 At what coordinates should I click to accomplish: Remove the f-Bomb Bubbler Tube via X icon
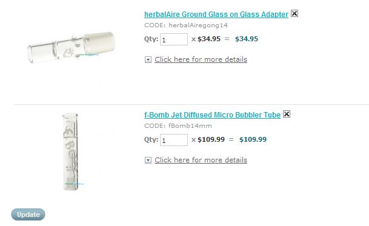coord(287,114)
